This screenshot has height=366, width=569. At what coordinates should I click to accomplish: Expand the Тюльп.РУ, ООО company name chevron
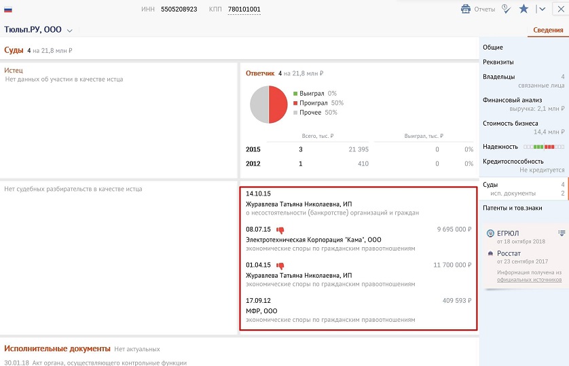point(70,31)
